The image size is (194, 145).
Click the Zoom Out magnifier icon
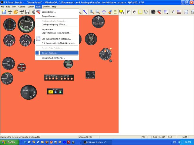(x=98, y=12)
